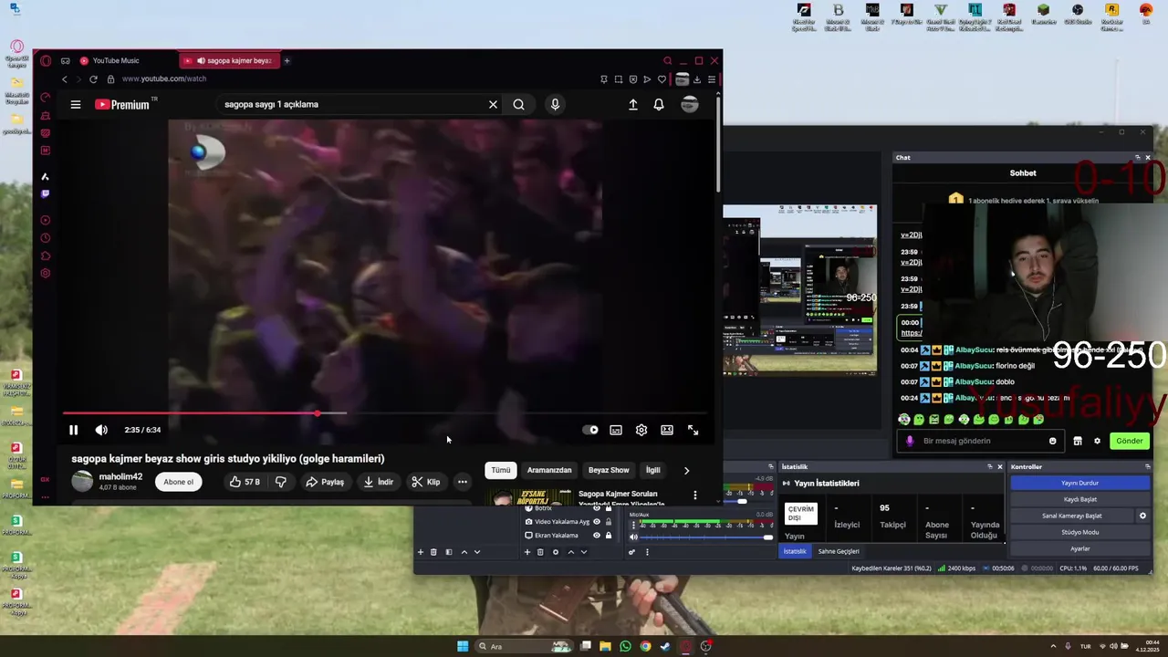
Task: Select the Beyaz Show filter chip
Action: point(609,470)
